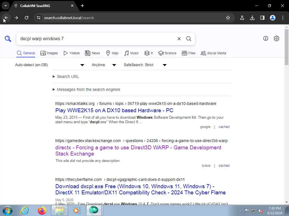Viewport: 289px width, 216px height.
Task: Switch to the Files category tab
Action: [188, 53]
